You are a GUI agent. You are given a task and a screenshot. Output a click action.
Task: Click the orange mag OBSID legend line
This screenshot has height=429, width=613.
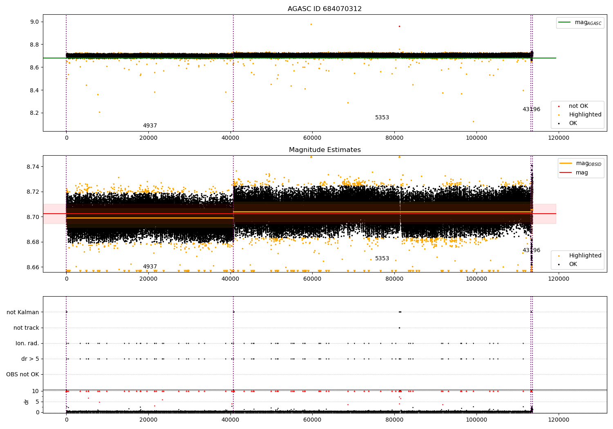566,163
